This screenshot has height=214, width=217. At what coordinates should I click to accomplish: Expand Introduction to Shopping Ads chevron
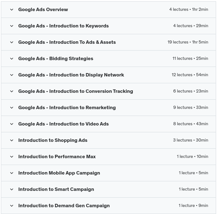[x=12, y=140]
